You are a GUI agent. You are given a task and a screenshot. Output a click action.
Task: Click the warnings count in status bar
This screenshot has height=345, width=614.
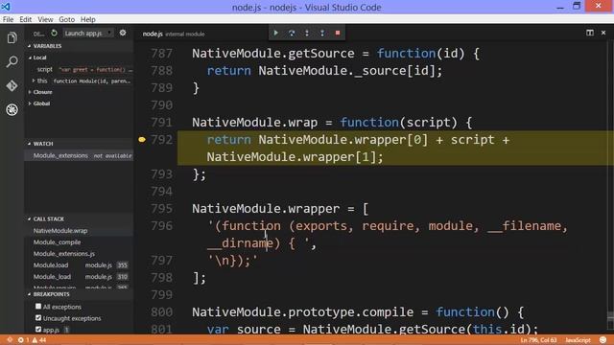pos(39,340)
